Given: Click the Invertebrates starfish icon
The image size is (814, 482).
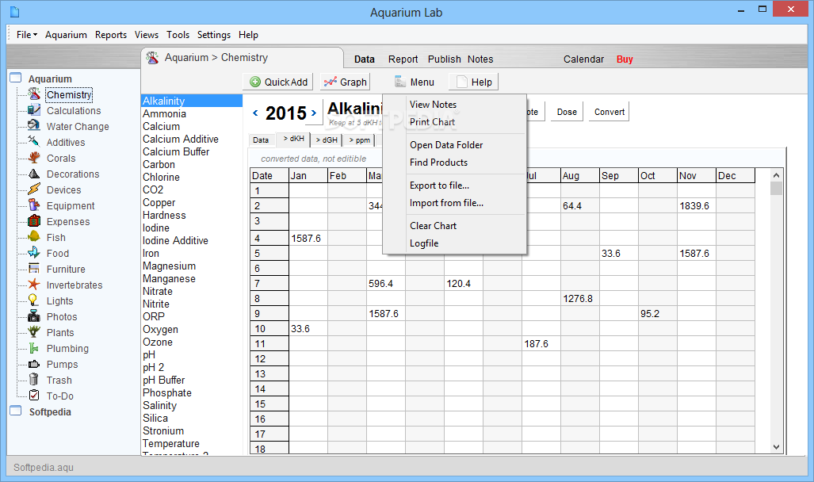Looking at the screenshot, I should (34, 285).
